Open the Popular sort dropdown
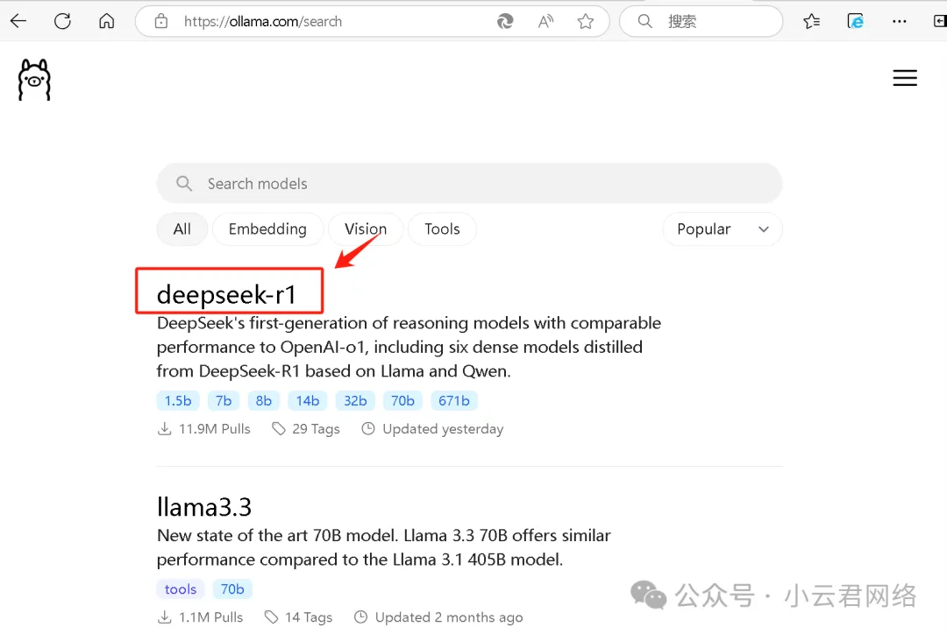This screenshot has height=634, width=947. (723, 229)
